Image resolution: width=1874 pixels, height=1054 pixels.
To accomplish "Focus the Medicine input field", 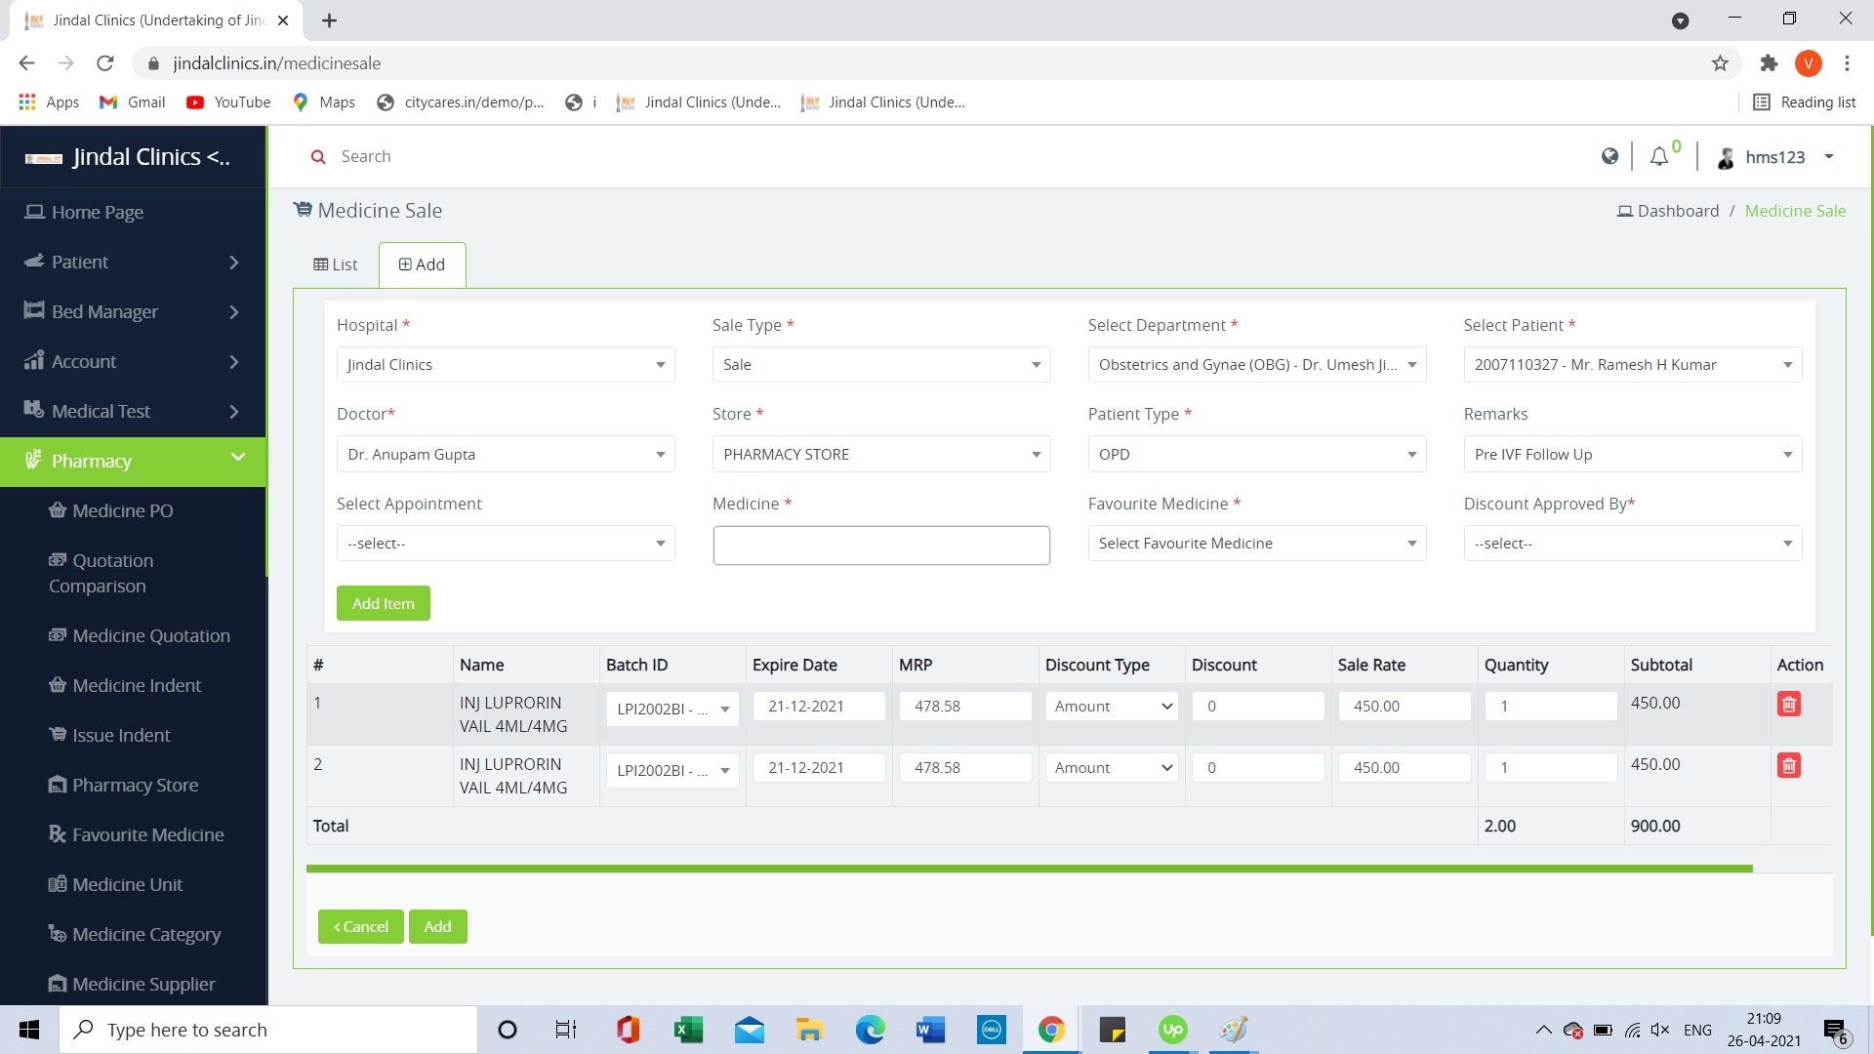I will click(x=880, y=546).
